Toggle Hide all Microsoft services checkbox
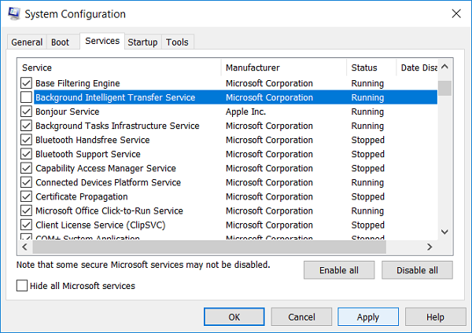 pyautogui.click(x=22, y=286)
